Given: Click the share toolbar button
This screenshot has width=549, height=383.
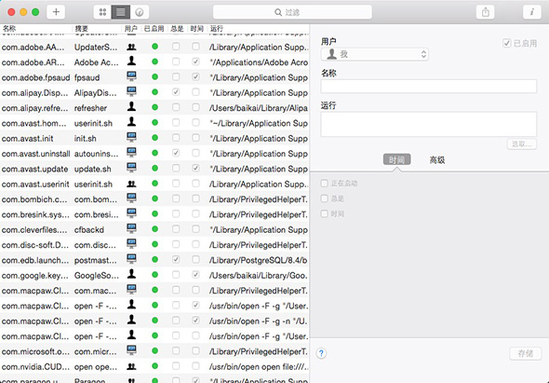Looking at the screenshot, I should tap(486, 12).
